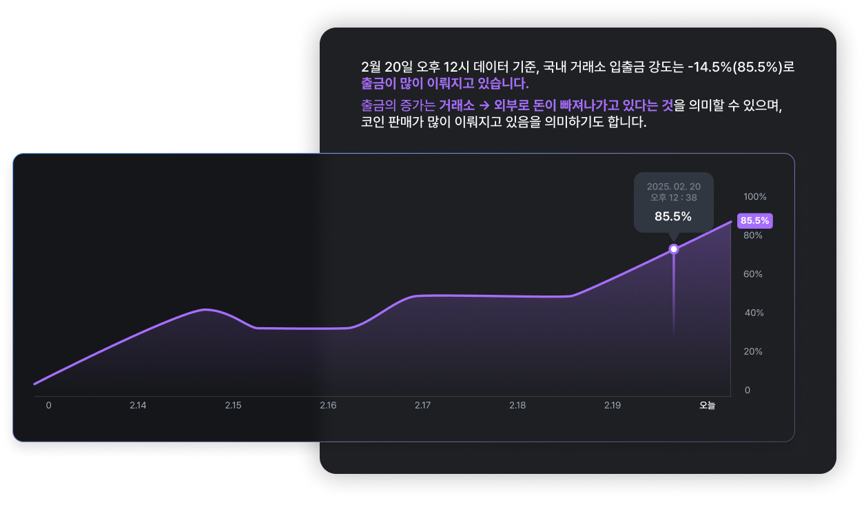The width and height of the screenshot is (864, 529).
Task: Click the 거래소 → 외부로 highlighted phrase
Action: tap(479, 107)
